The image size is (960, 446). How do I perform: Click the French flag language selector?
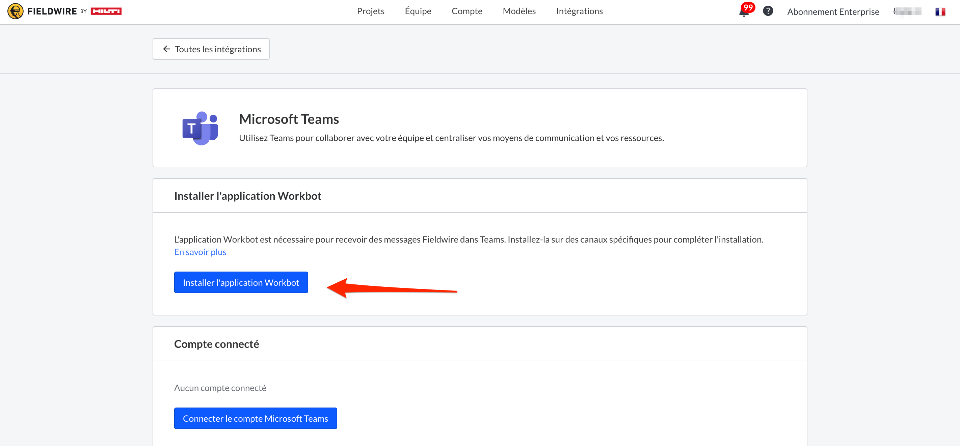pos(940,11)
